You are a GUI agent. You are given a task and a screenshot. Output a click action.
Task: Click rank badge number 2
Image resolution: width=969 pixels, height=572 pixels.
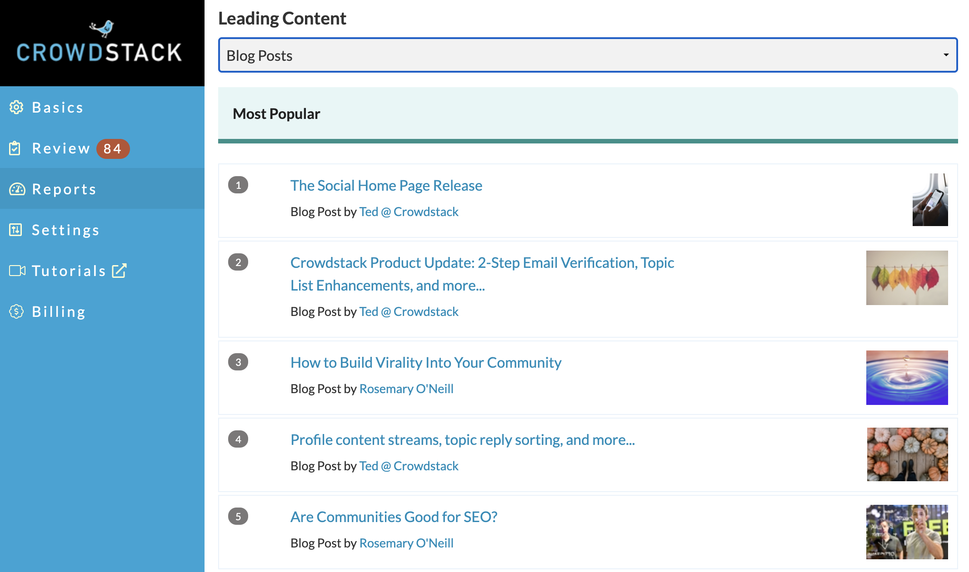click(238, 262)
